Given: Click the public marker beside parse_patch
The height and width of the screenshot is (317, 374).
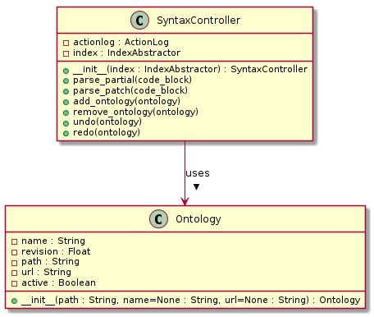Looking at the screenshot, I should [66, 92].
